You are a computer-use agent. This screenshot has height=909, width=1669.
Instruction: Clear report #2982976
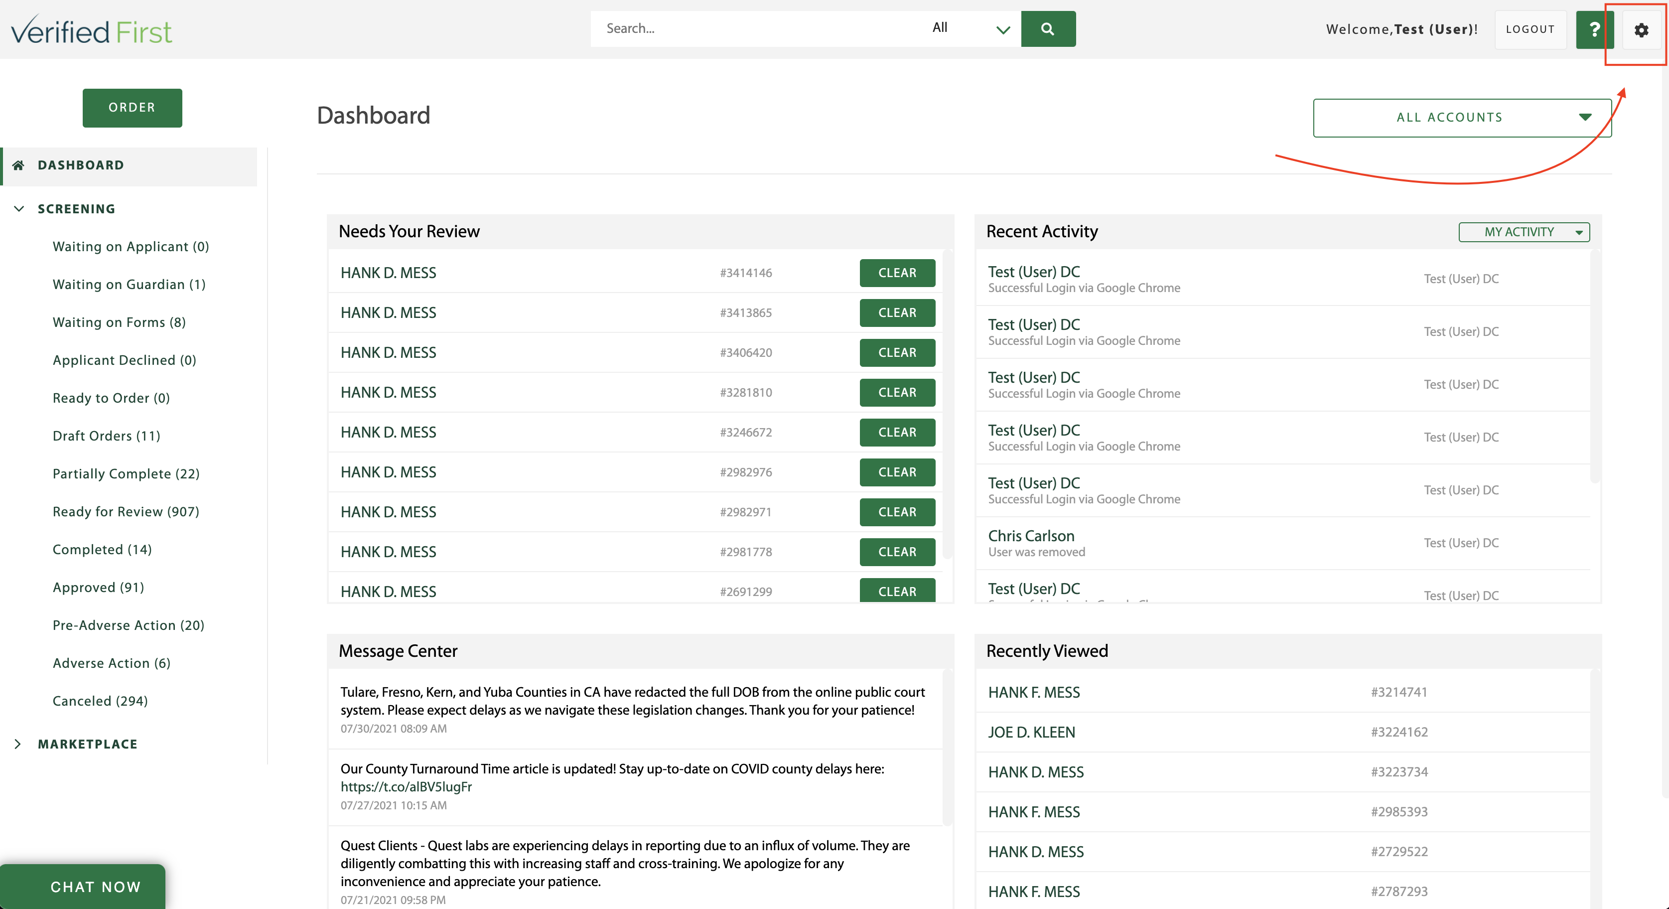tap(897, 472)
